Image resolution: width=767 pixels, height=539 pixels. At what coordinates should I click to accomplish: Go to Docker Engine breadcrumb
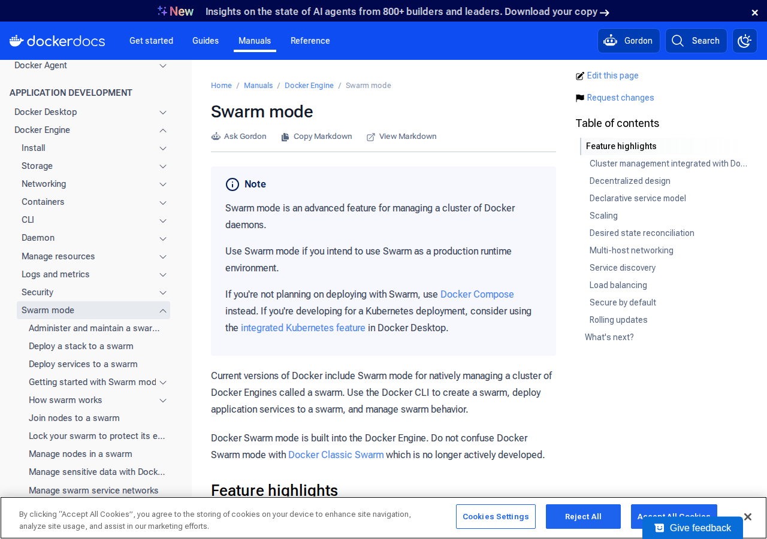[x=309, y=86]
